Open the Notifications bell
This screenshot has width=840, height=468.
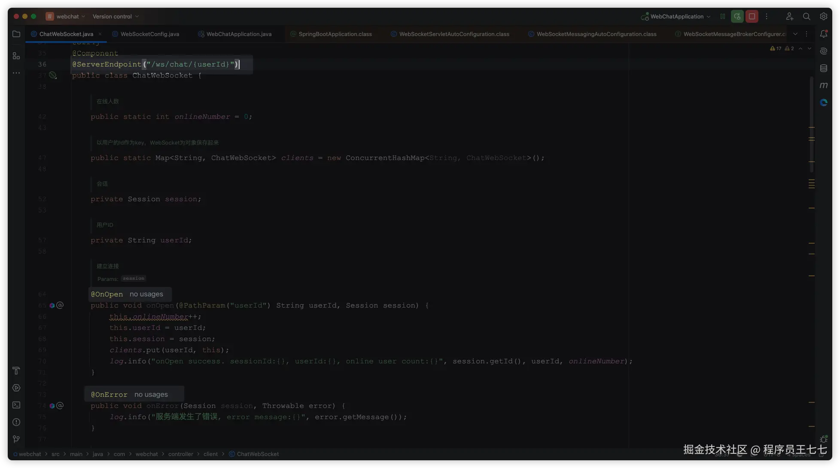pos(823,34)
